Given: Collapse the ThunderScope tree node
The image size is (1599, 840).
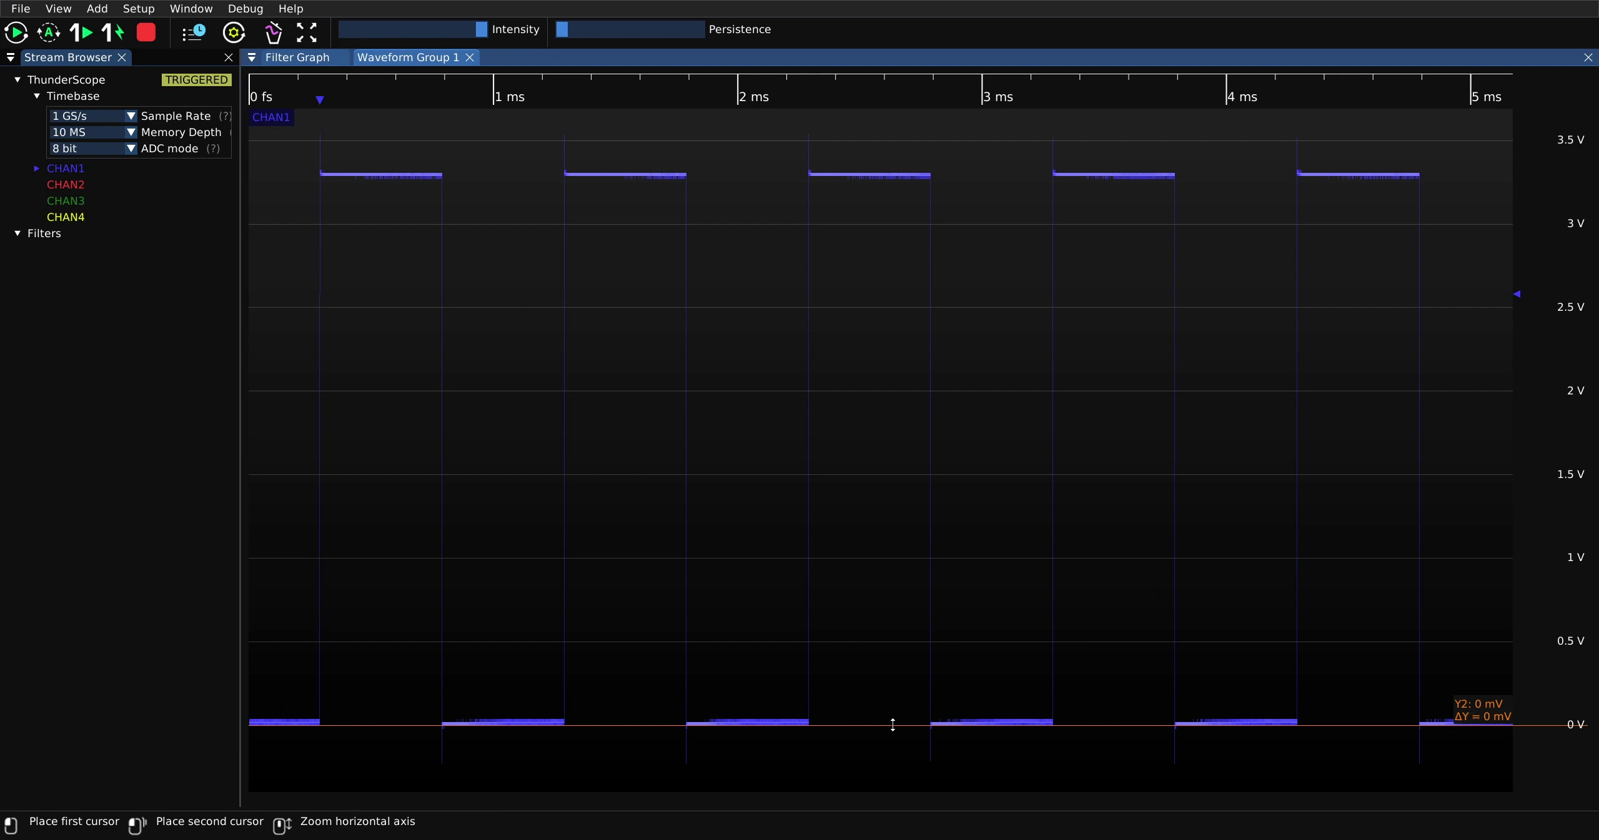Looking at the screenshot, I should tap(17, 80).
